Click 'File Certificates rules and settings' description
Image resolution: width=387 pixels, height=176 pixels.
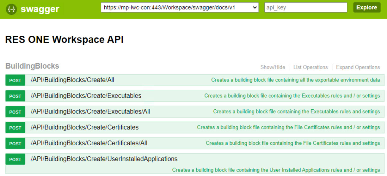click(293, 143)
